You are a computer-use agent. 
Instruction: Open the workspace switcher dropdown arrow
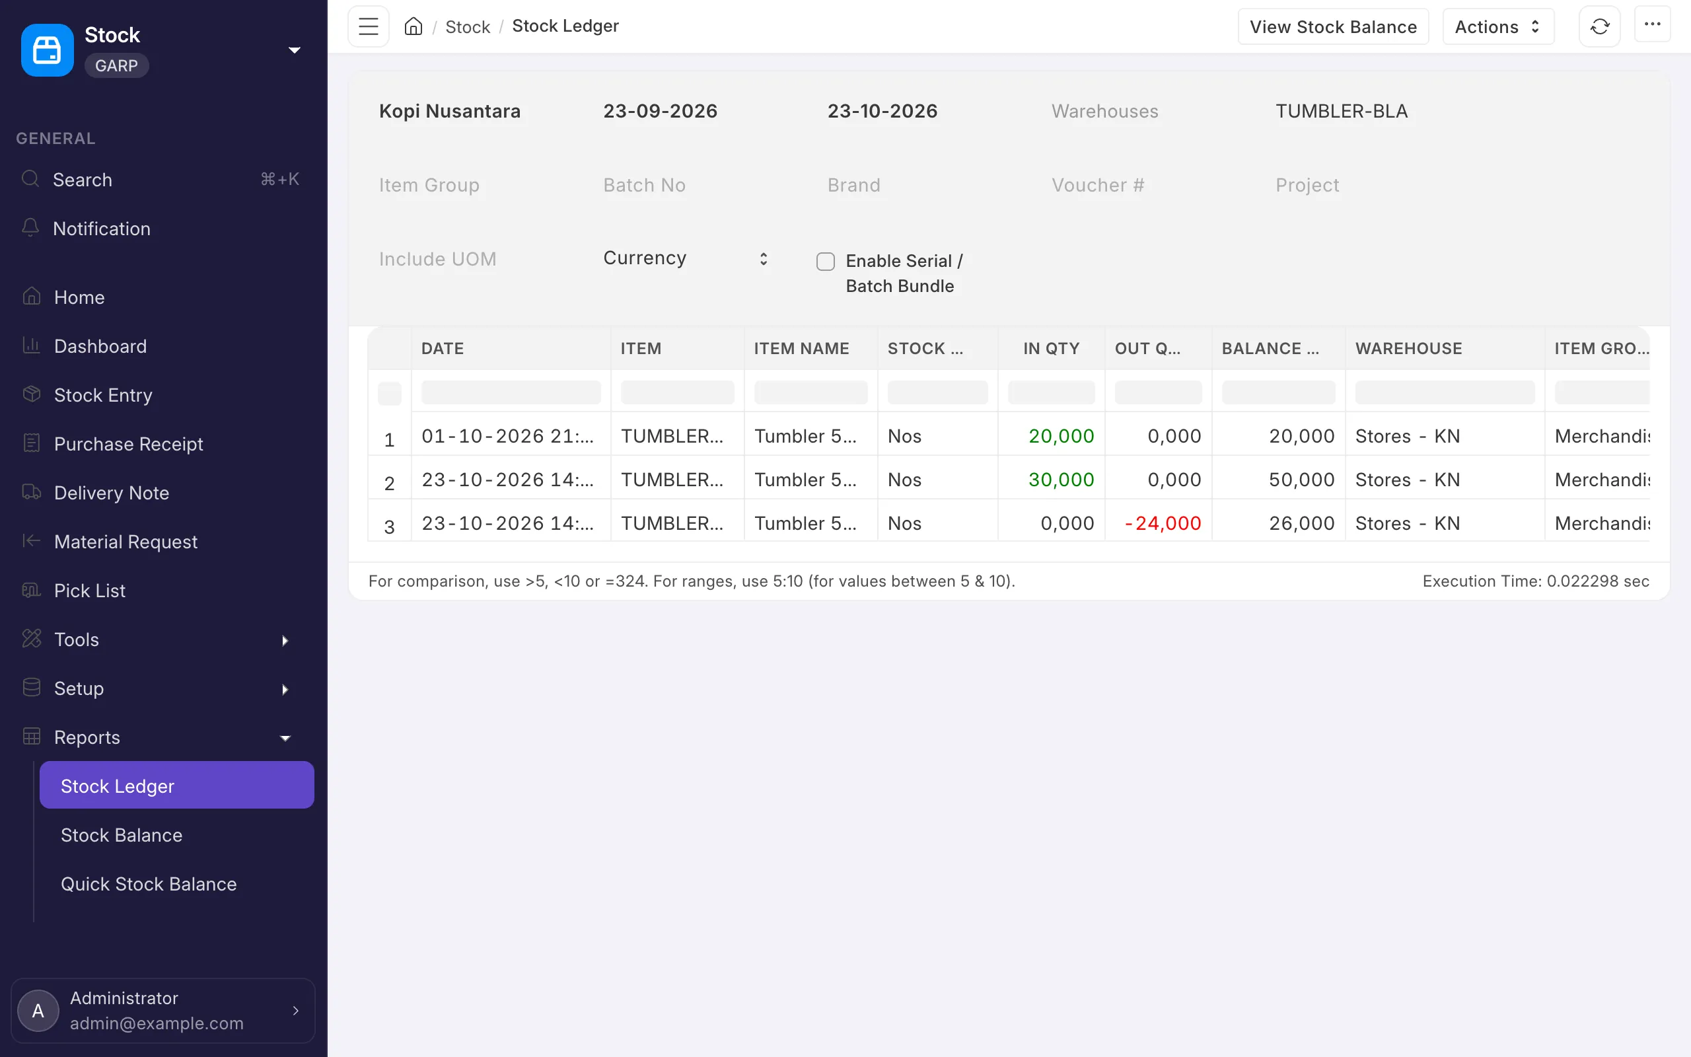294,50
